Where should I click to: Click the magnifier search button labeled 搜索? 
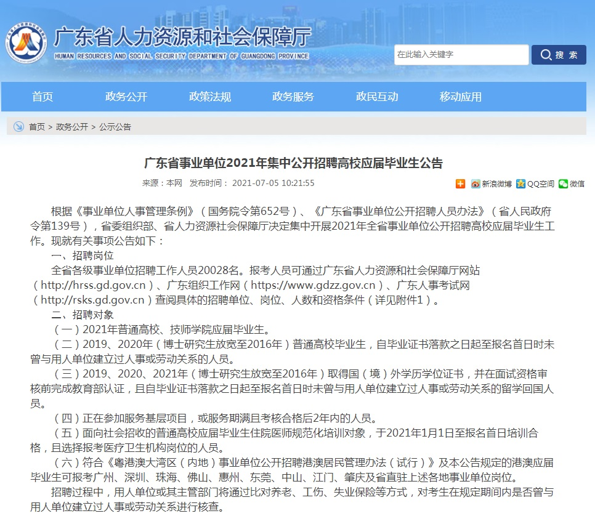(559, 55)
